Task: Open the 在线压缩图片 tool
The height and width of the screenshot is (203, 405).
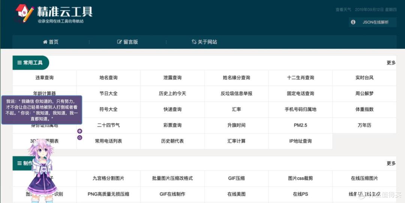Action: point(364,178)
